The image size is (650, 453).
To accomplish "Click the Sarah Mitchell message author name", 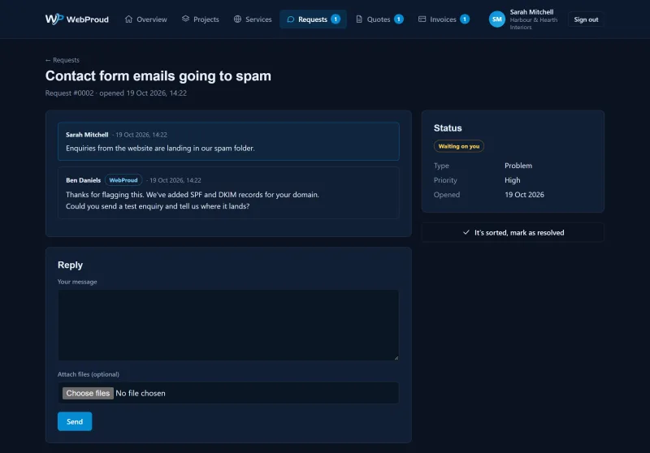I will click(x=87, y=135).
